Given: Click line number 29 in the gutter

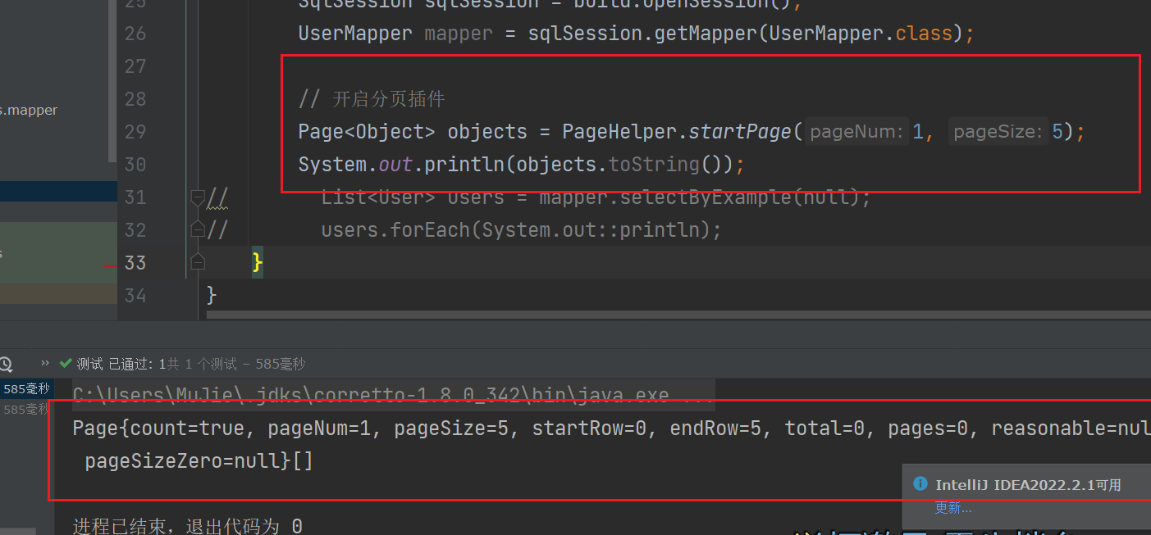Looking at the screenshot, I should click(135, 132).
